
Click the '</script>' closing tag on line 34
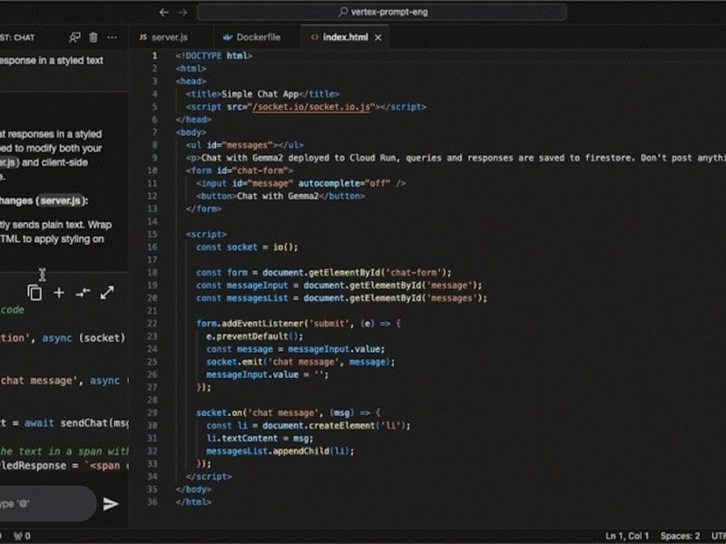(209, 477)
